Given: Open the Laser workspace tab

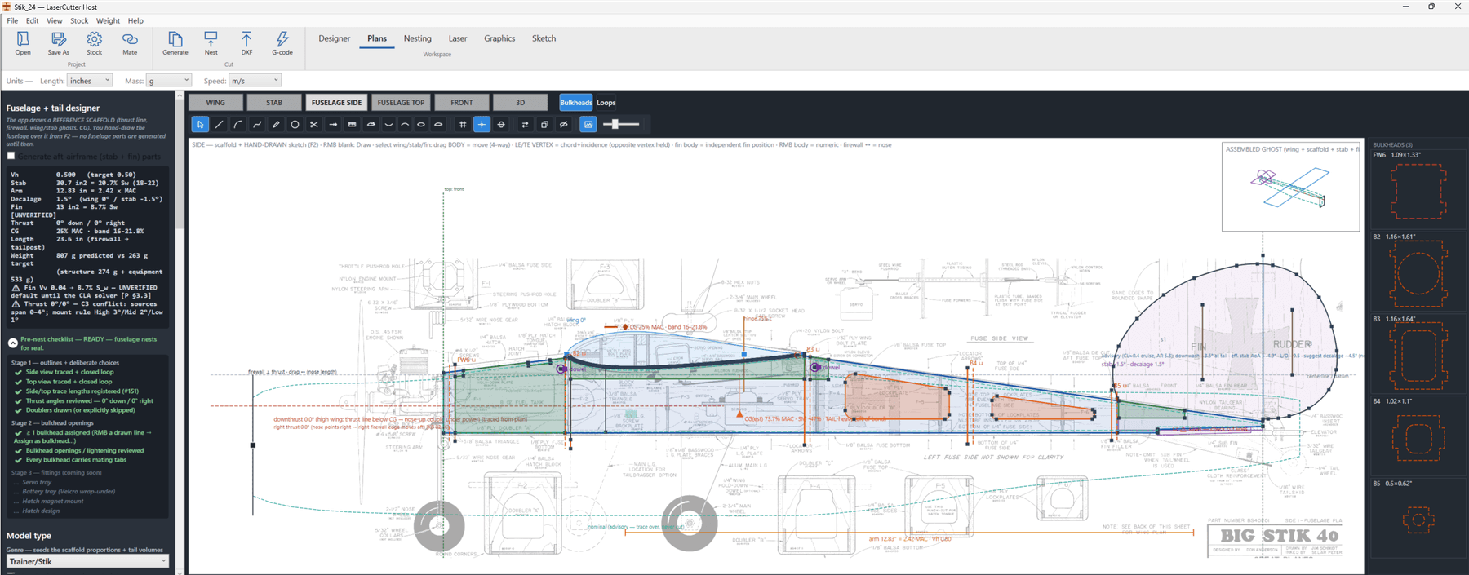Looking at the screenshot, I should 458,38.
